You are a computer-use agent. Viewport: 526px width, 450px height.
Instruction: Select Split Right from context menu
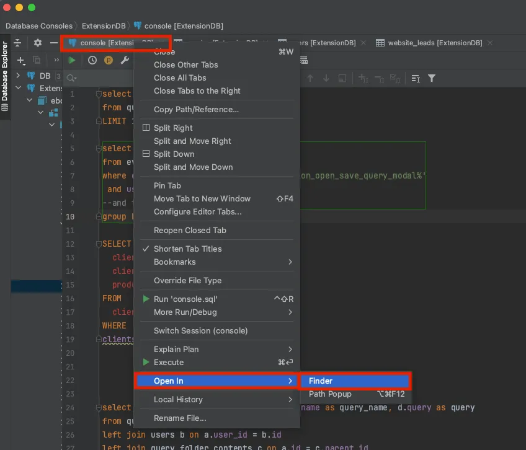pyautogui.click(x=173, y=128)
